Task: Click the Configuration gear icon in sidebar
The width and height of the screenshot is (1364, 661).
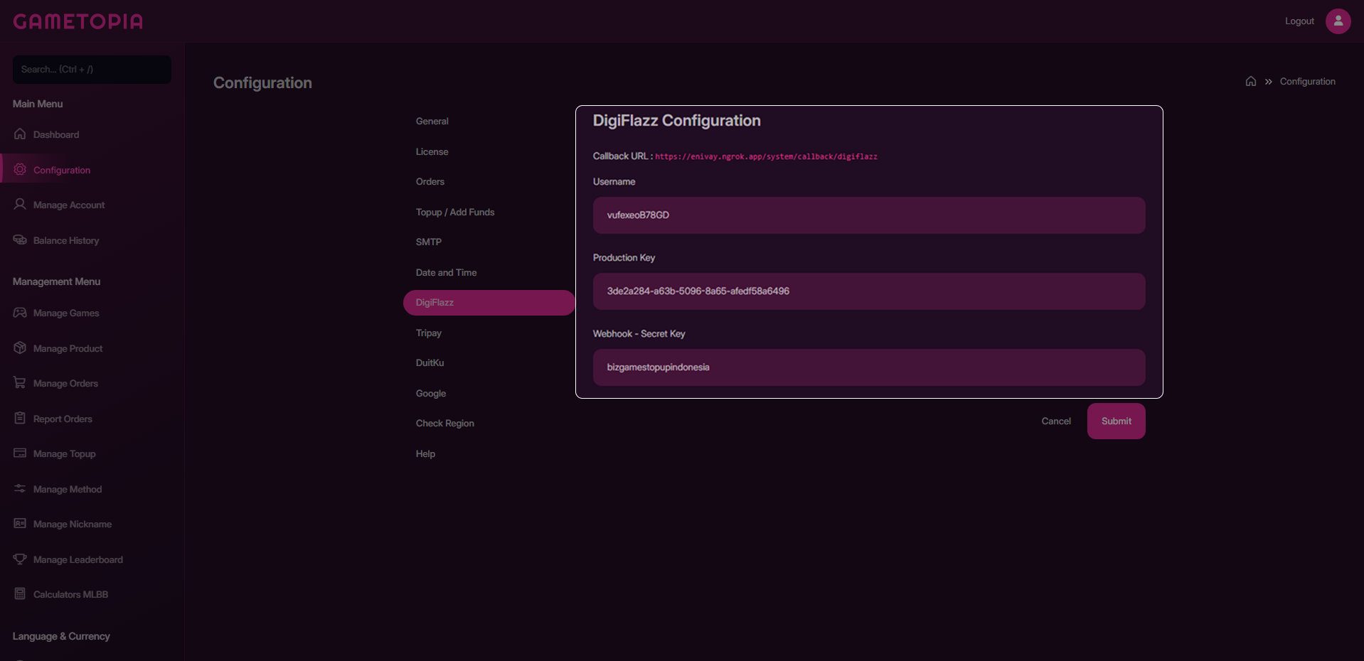Action: (x=20, y=169)
